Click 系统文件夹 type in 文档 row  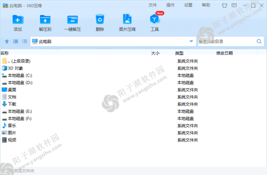[x=187, y=97]
